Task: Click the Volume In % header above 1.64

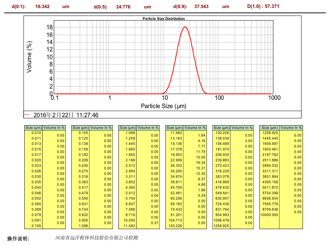Action: 194,128
